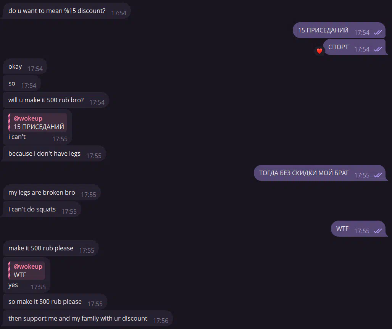Click the double-check icon on outgoing WTF message
Viewport: 392px width, 329px height.
(378, 231)
